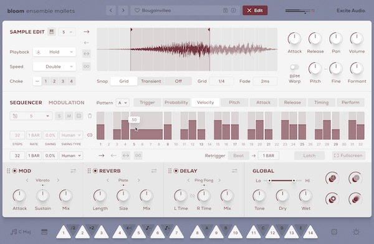Adjust the Reverb Size knob

pos(123,196)
